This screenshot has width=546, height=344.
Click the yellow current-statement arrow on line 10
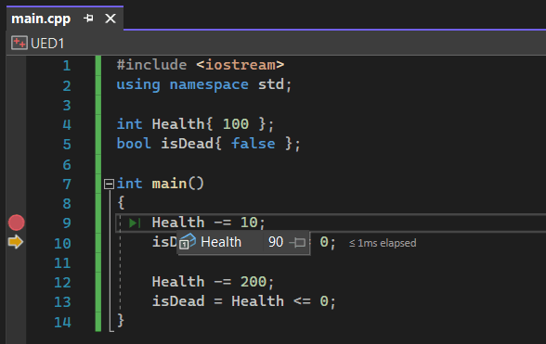click(16, 242)
